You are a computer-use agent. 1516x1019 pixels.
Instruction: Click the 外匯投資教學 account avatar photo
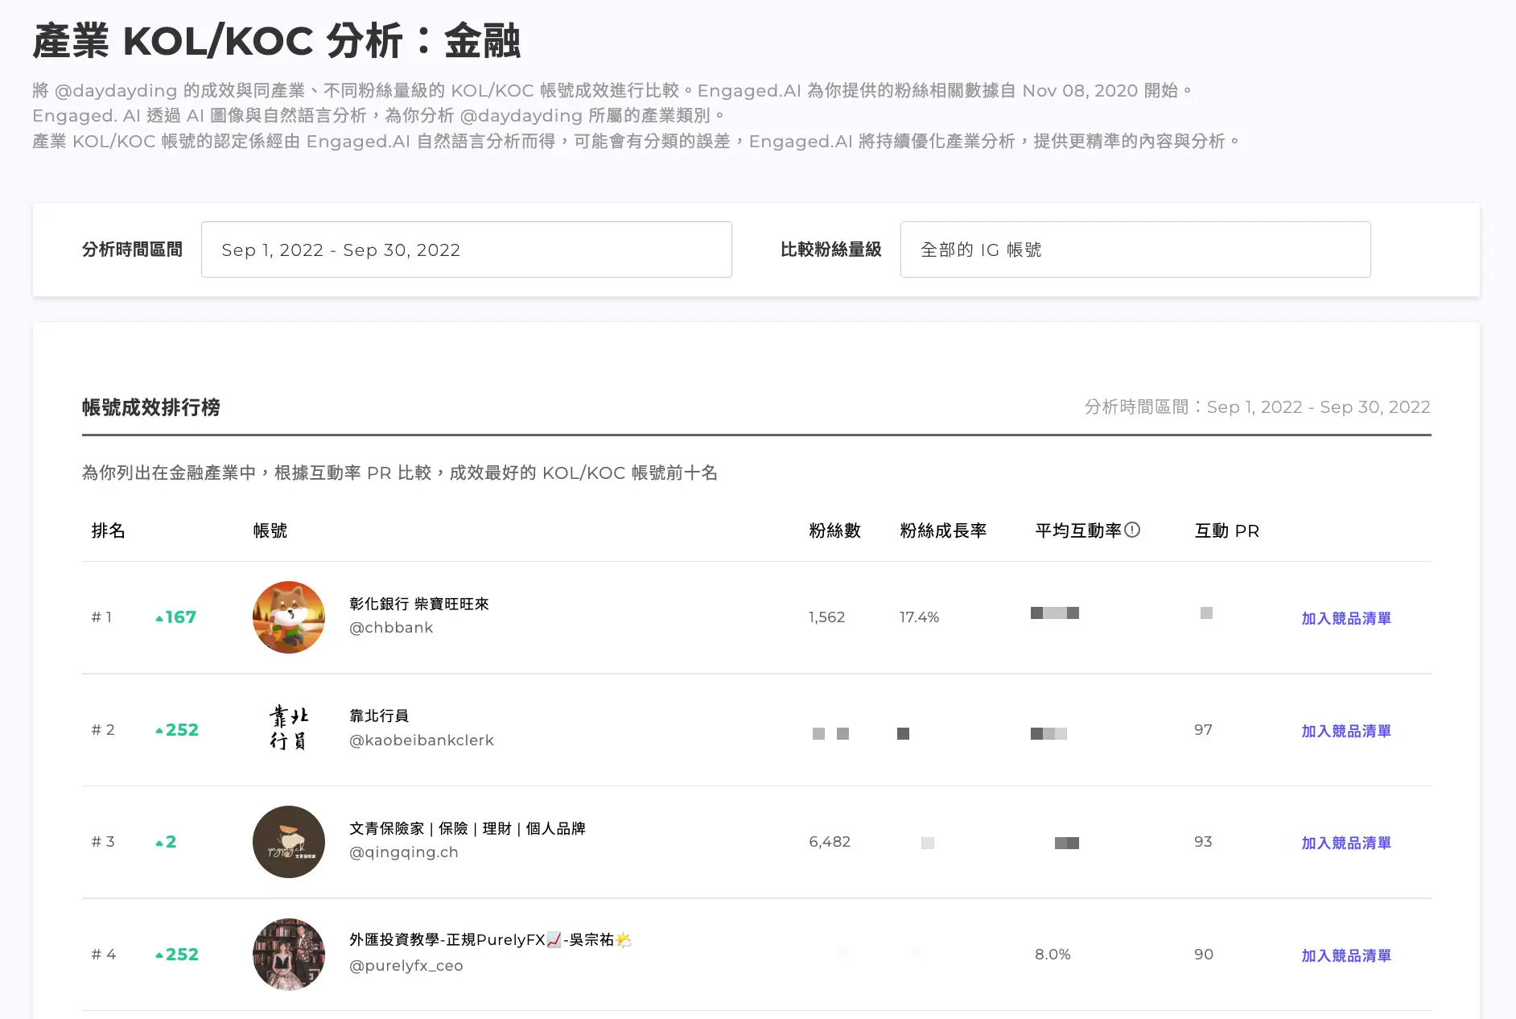pos(289,955)
